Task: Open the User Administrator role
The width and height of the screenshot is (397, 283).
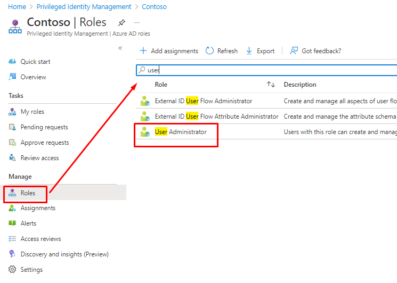Action: pos(180,132)
